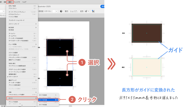Choose スライスを隠す
This screenshot has height=107, width=191.
22,53
